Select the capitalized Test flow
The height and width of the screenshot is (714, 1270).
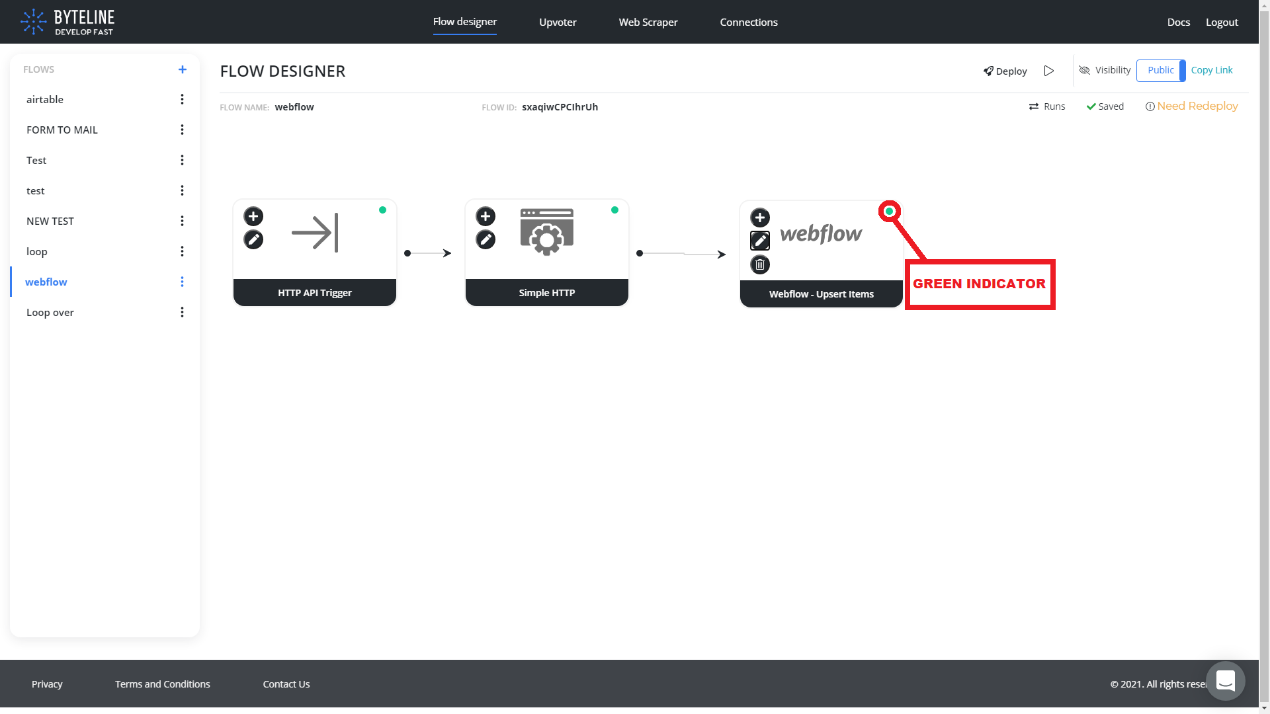point(36,160)
